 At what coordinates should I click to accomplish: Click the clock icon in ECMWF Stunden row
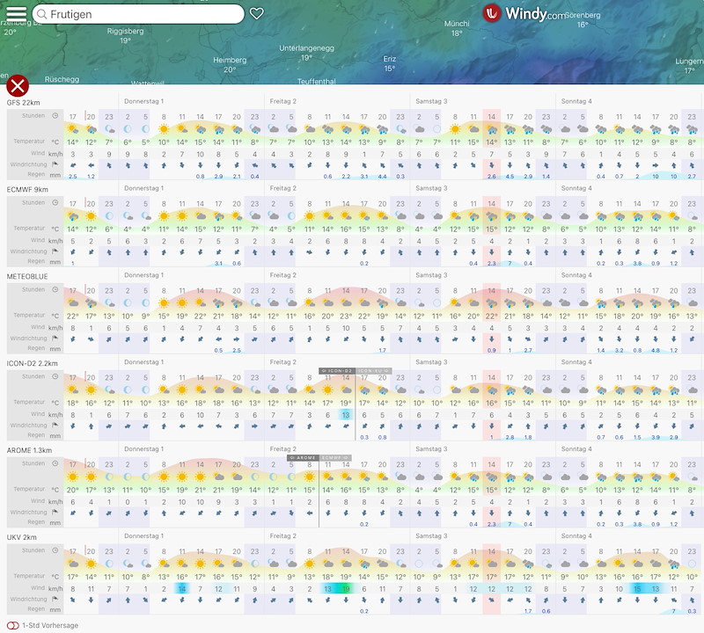tap(55, 203)
